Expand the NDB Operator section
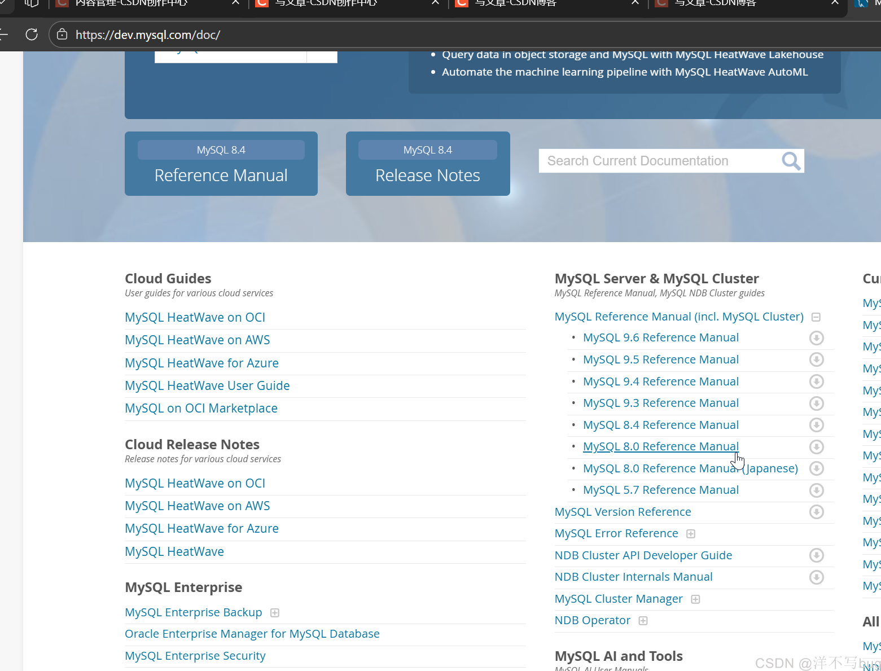881x671 pixels. 643,621
